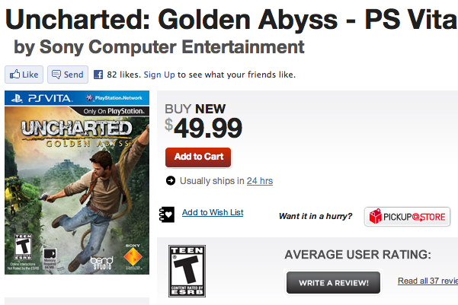Click the large ESRB Teen rating badge
This screenshot has height=305, width=458.
tap(187, 270)
